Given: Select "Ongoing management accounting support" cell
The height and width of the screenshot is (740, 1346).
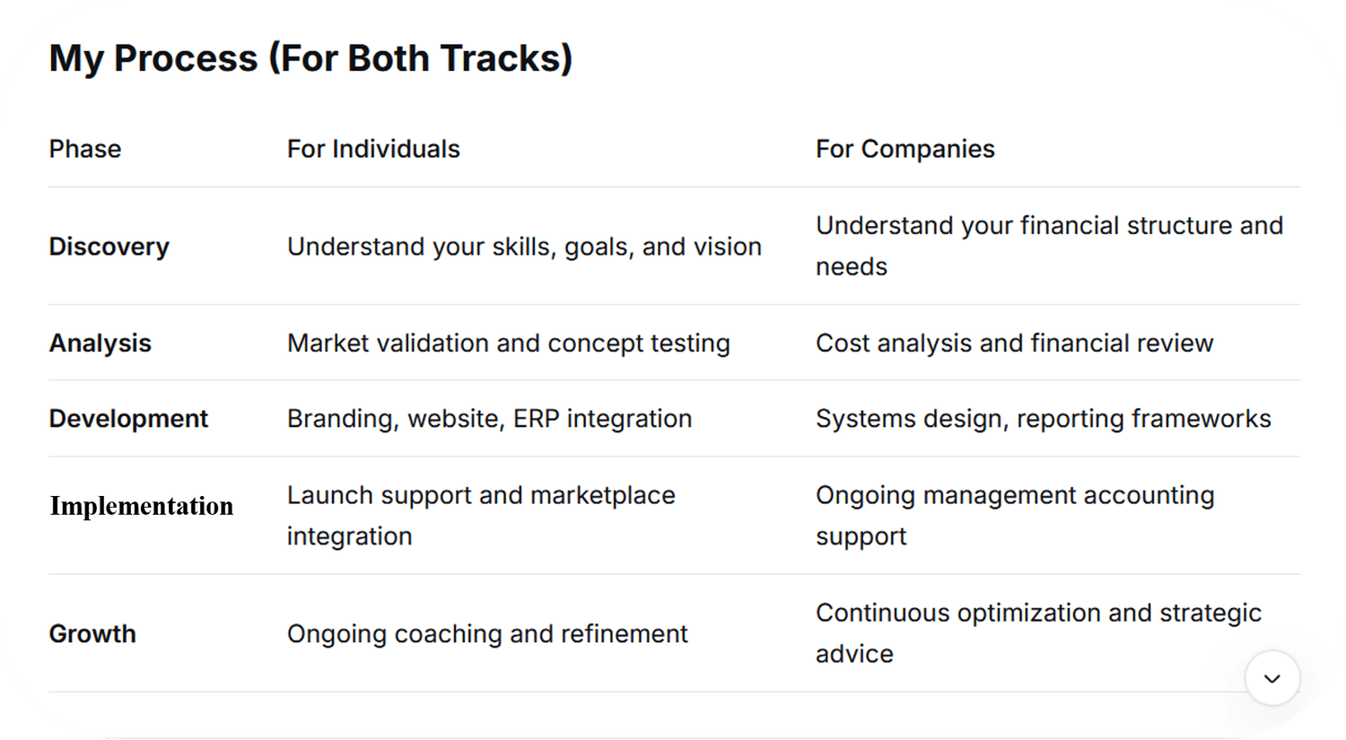Looking at the screenshot, I should pos(1014,516).
